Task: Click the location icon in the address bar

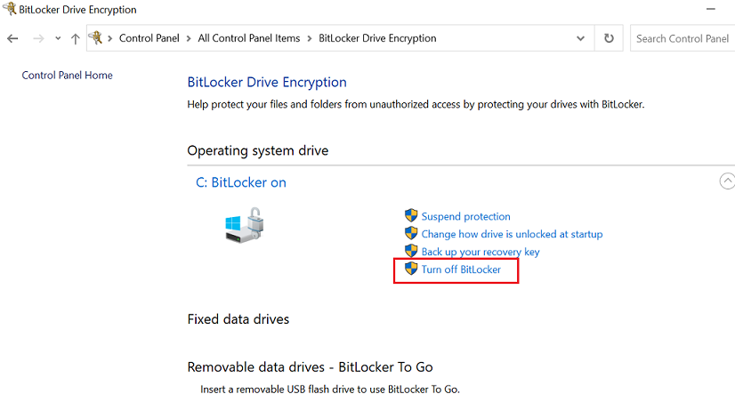Action: pos(94,38)
